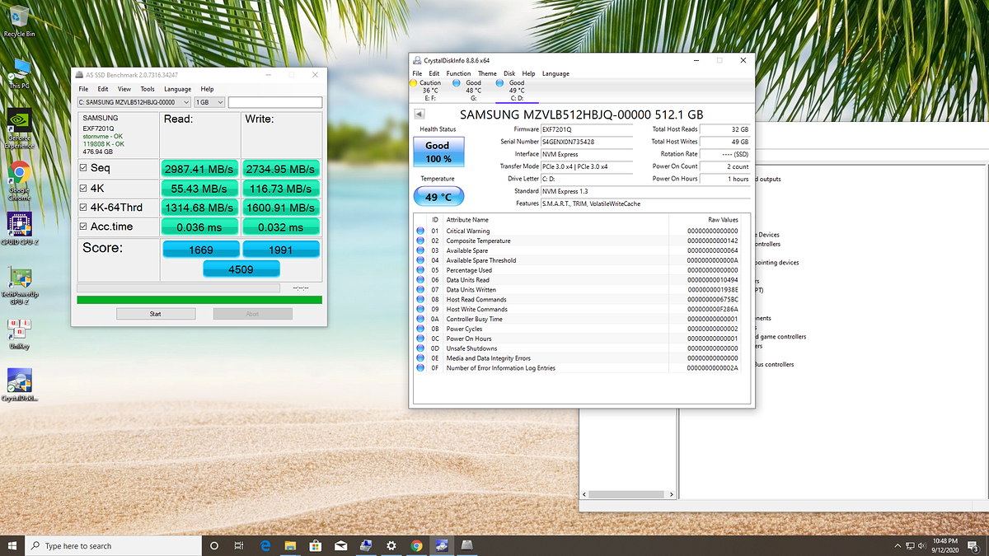This screenshot has height=556, width=989.
Task: Open File Explorer from the taskbar
Action: pos(290,545)
